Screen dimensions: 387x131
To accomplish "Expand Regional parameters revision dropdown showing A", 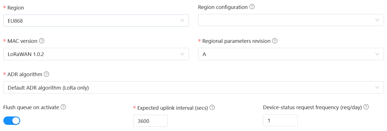I will (x=291, y=54).
